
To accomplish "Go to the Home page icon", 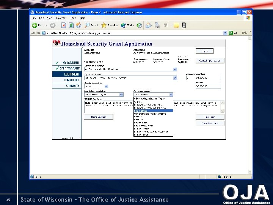I will 78,25.
